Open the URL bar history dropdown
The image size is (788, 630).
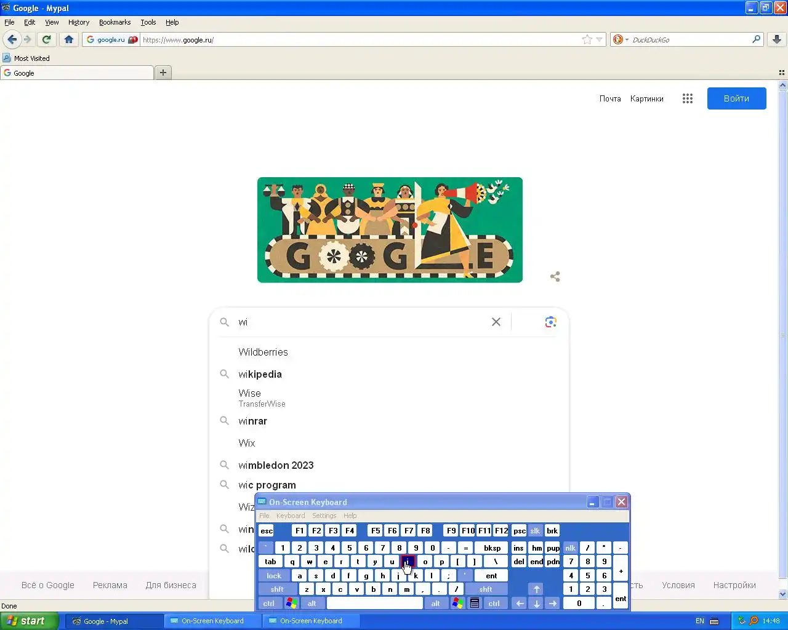click(x=599, y=39)
